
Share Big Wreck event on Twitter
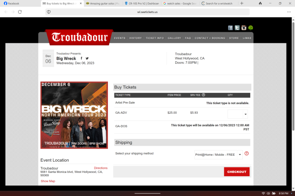tap(87, 58)
